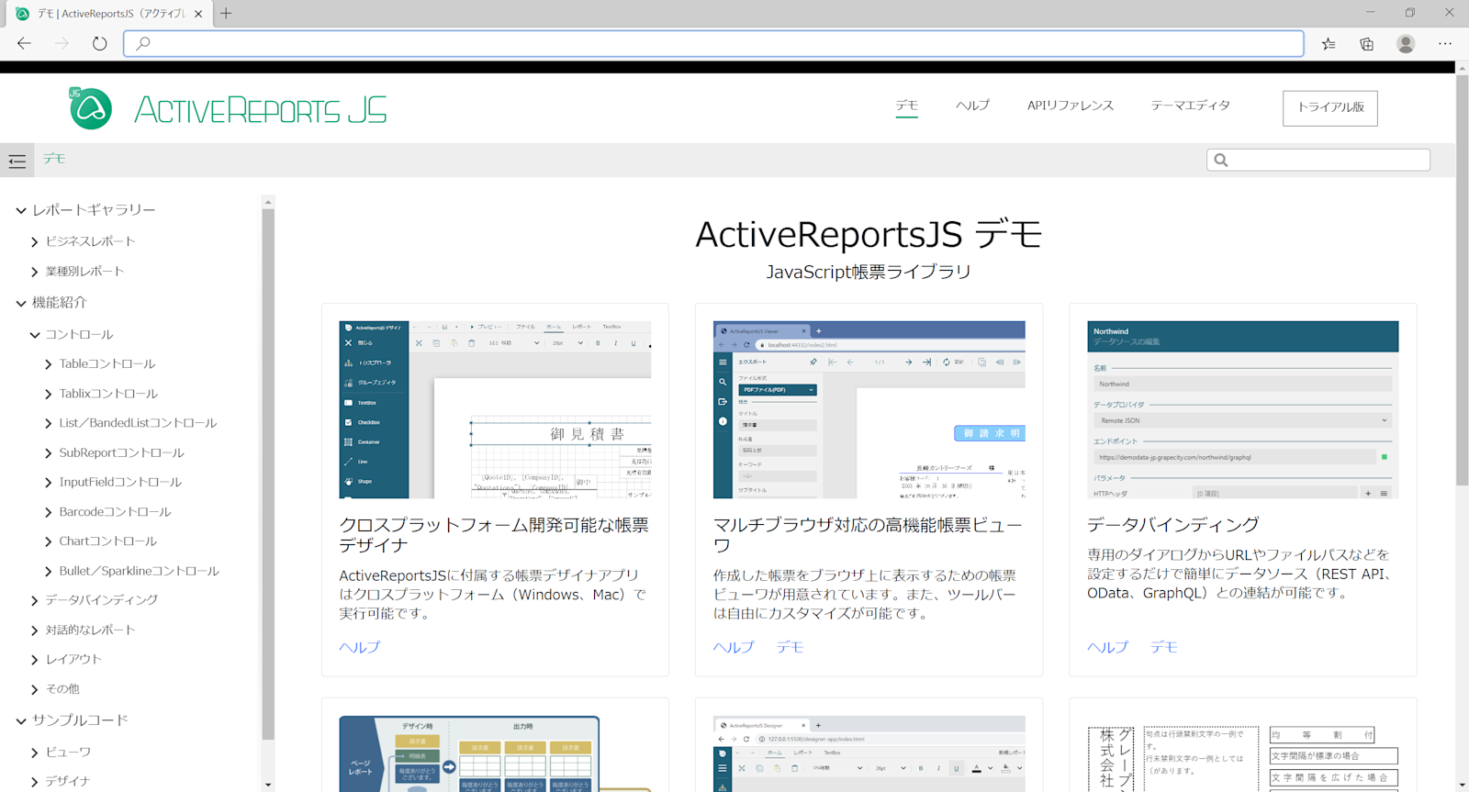Toggle the sidebar hamburger menu icon
Viewport: 1469px width, 792px height.
click(17, 161)
